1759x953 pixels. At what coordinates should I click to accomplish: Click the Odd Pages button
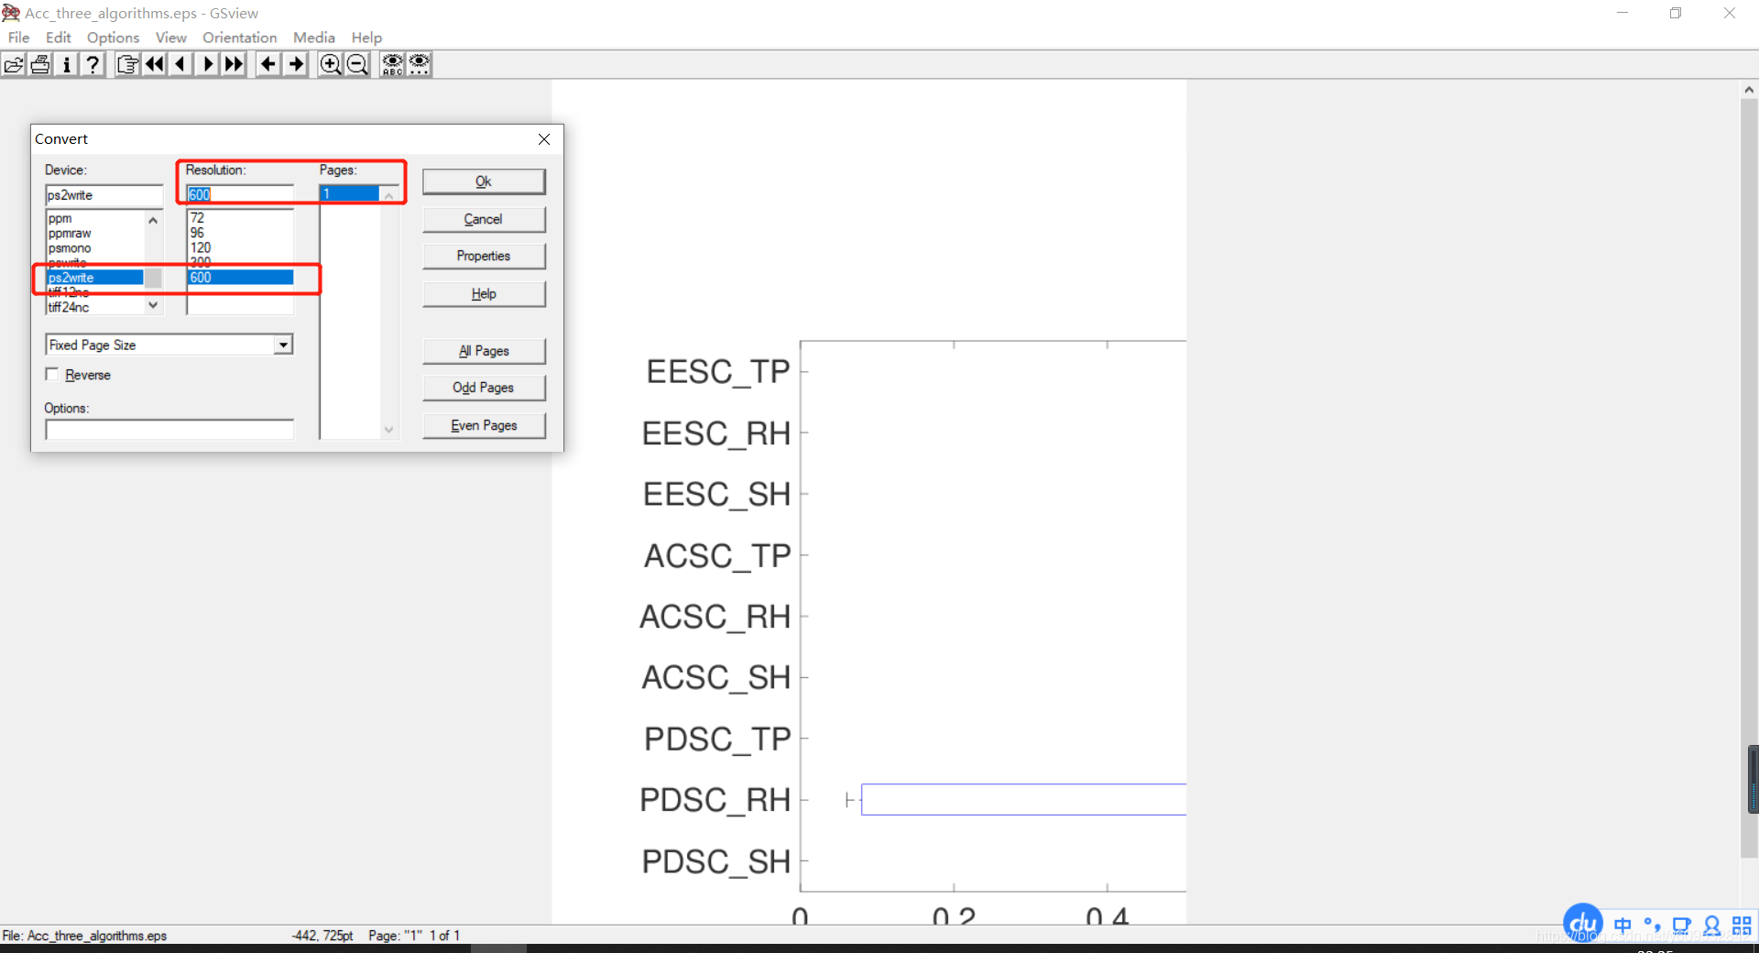click(x=484, y=388)
